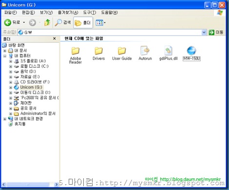Open the back history dropdown arrow
229x190 pixels.
[x=24, y=22]
